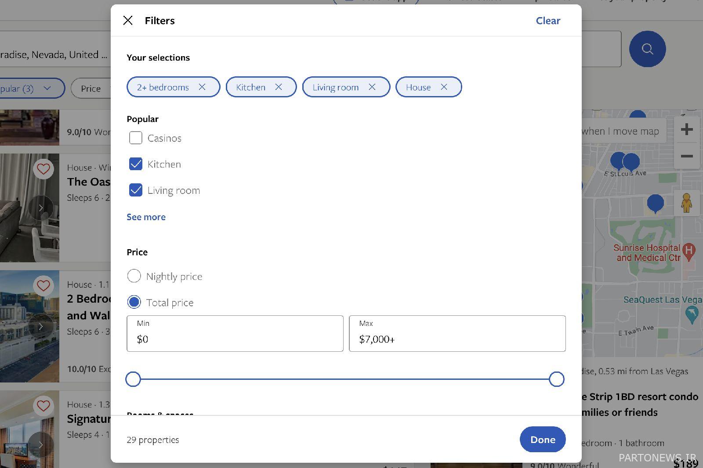Screen dimensions: 703x468
Task: Click the lone blue map pin above Sunrise Hospital
Action: point(656,204)
